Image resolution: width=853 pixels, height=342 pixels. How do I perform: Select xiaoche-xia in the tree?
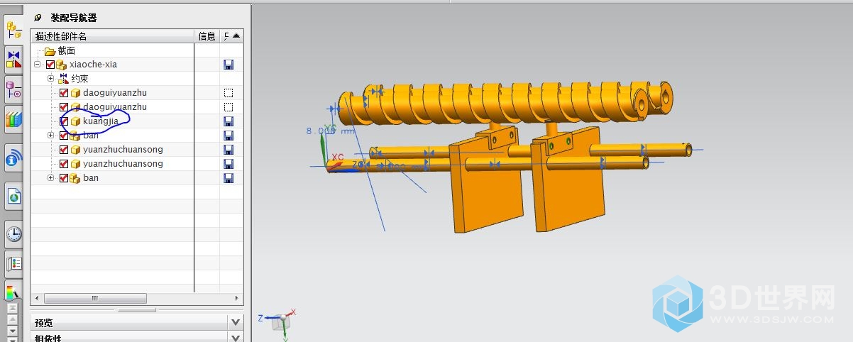coord(93,65)
